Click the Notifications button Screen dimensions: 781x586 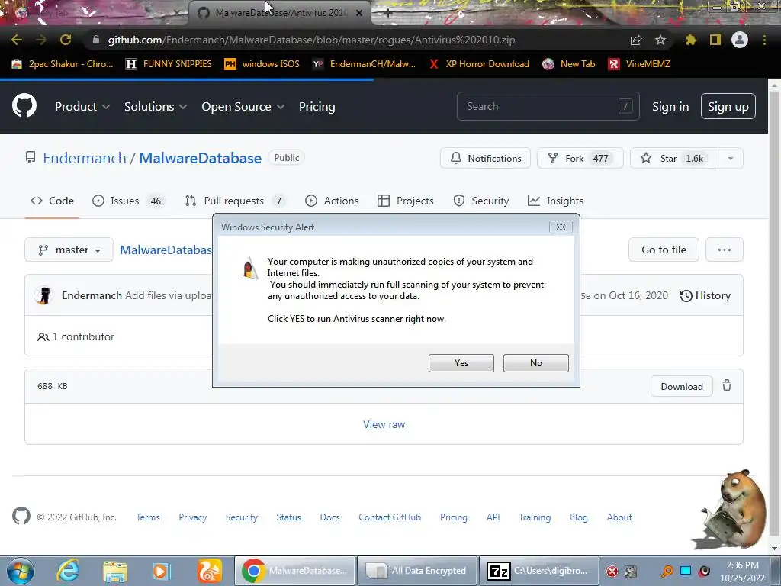485,159
